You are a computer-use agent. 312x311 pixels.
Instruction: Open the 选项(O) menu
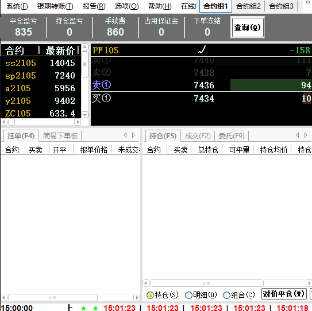click(126, 6)
